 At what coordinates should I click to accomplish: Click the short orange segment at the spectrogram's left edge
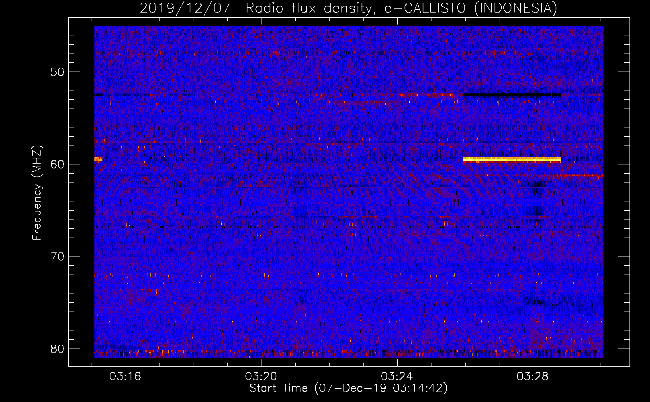[x=98, y=159]
